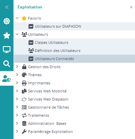Screen dimensions: 135x139
Task: Select the monitor screen sidebar icon
Action: (x=7, y=50)
